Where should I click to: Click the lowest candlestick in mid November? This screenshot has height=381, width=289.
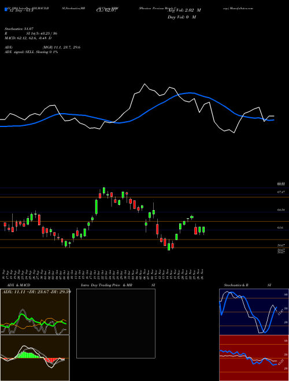[x=169, y=246]
